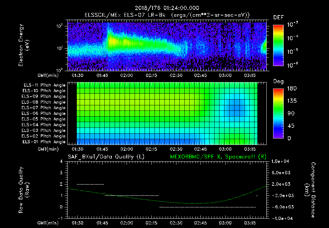Click the 2.0e+03 right axis value
Screen dimensions: 329x228
pos(281,184)
